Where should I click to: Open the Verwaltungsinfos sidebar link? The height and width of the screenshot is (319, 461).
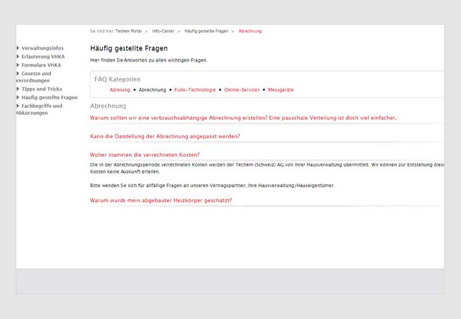43,48
